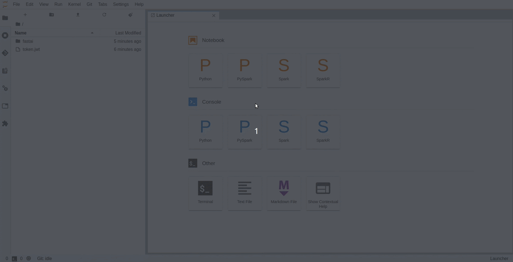Refresh the file list
The image size is (513, 262).
[104, 15]
